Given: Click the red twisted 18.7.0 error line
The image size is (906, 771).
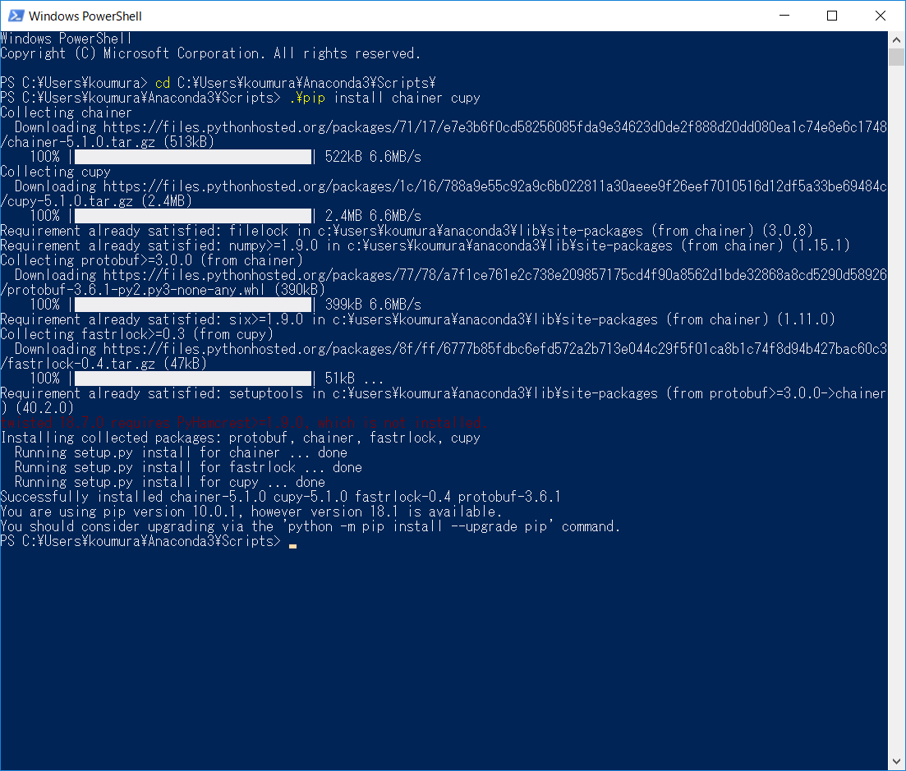Looking at the screenshot, I should click(x=244, y=423).
